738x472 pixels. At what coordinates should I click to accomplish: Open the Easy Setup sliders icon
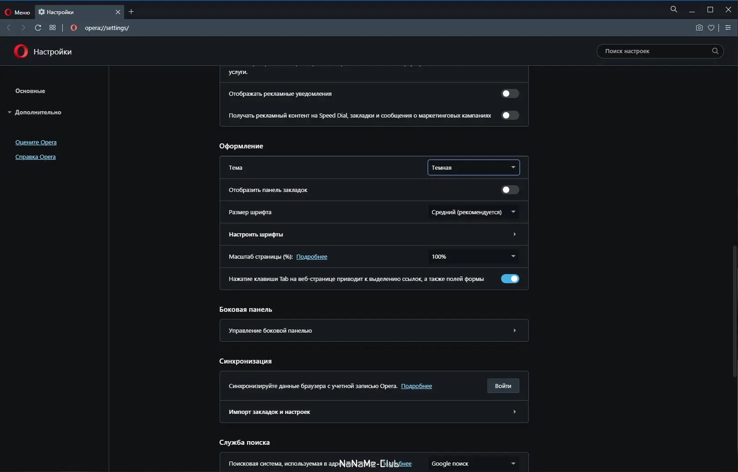click(x=728, y=28)
